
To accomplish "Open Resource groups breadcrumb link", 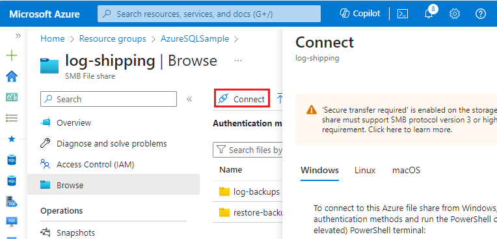I will (113, 38).
